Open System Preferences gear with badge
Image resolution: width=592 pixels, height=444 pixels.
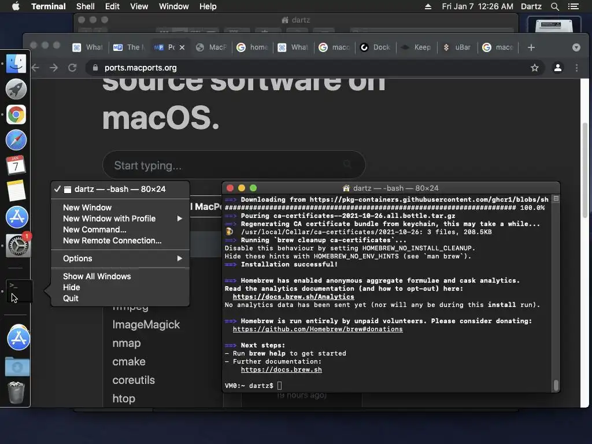coord(18,245)
